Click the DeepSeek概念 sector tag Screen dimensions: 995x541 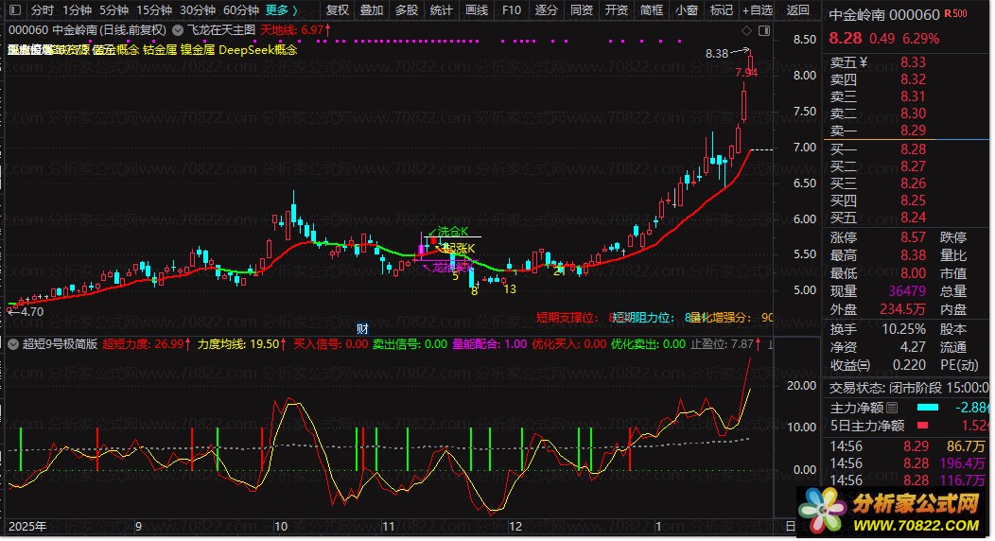click(x=257, y=49)
